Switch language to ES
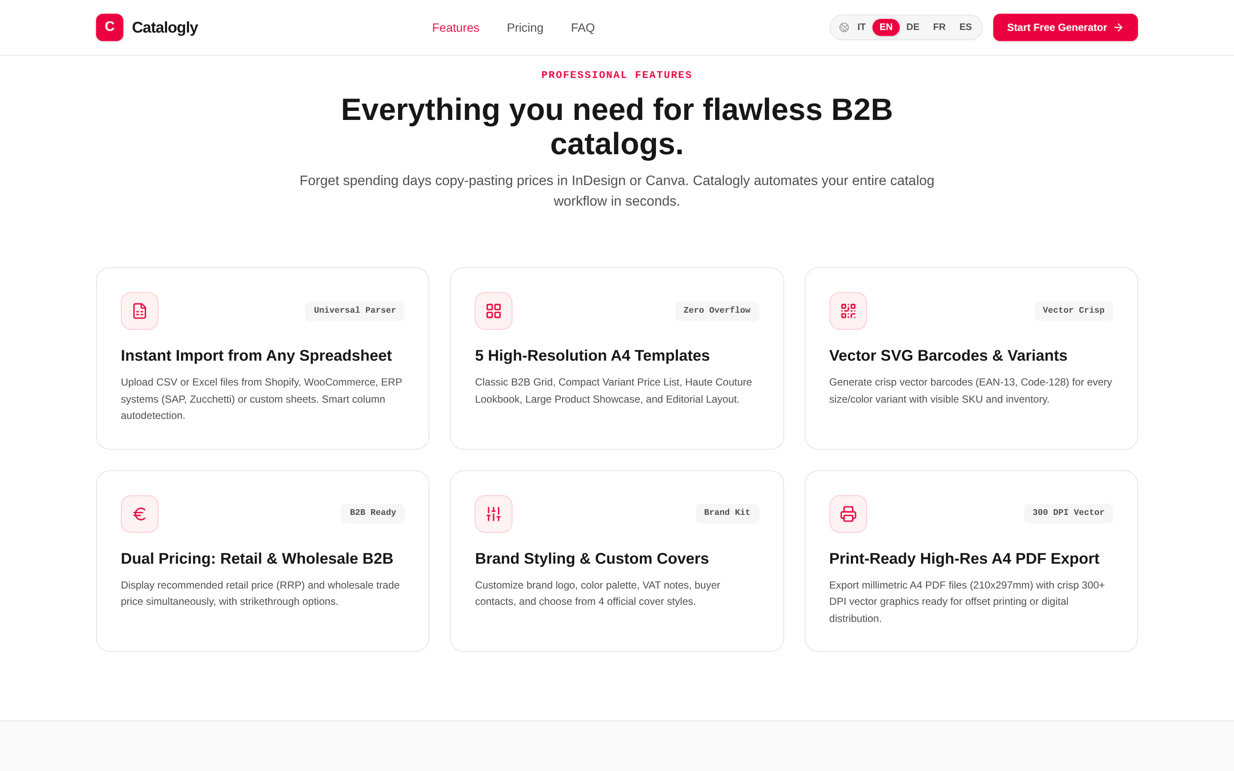This screenshot has width=1234, height=771. coord(965,27)
